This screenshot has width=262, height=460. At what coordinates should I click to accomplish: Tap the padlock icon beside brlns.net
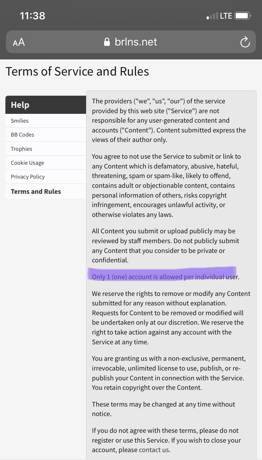(107, 42)
